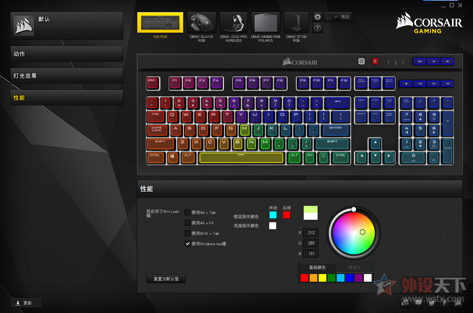
Task: Click inside the color wheel picker
Action: tap(354, 233)
